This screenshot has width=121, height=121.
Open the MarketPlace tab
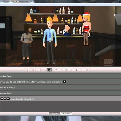pos(66,114)
